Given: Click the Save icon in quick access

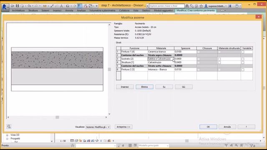Looking at the screenshot, I should [x=17, y=6].
